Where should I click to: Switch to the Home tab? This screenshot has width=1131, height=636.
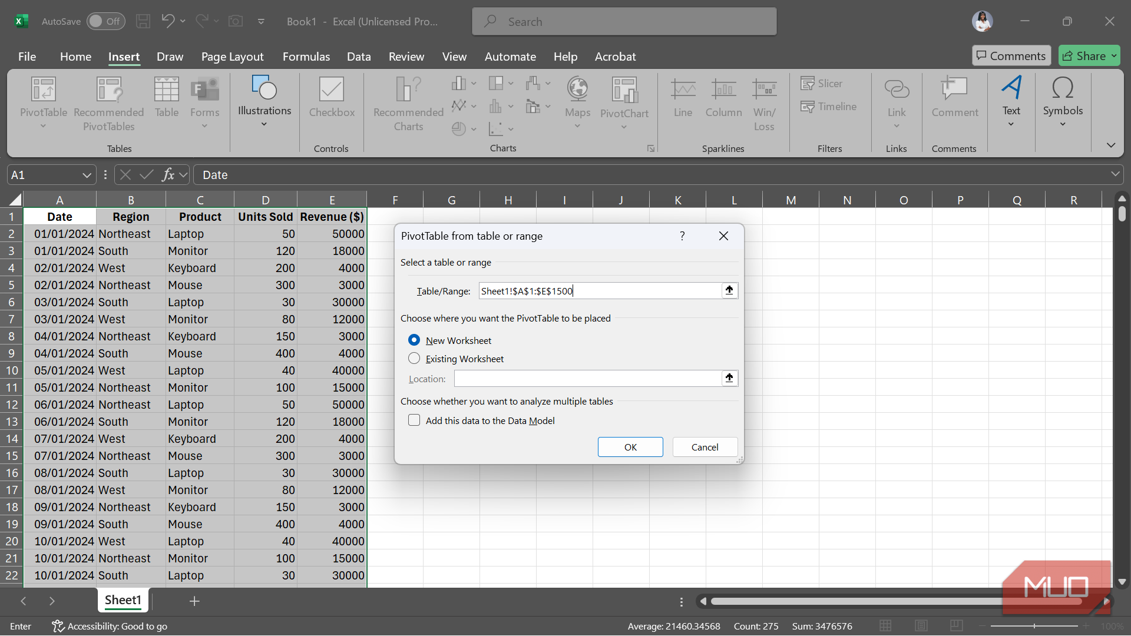75,57
